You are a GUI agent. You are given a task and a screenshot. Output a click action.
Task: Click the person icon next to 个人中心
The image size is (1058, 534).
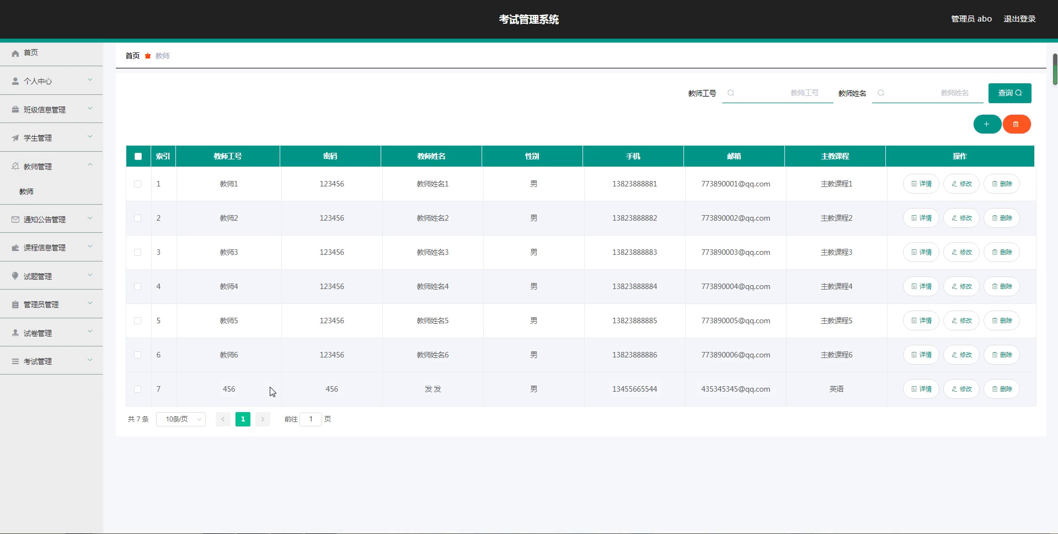15,81
